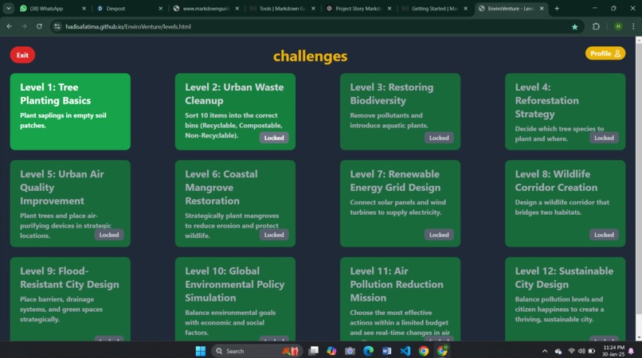
Task: Switch to the www.markdownguide tab
Action: (x=206, y=8)
